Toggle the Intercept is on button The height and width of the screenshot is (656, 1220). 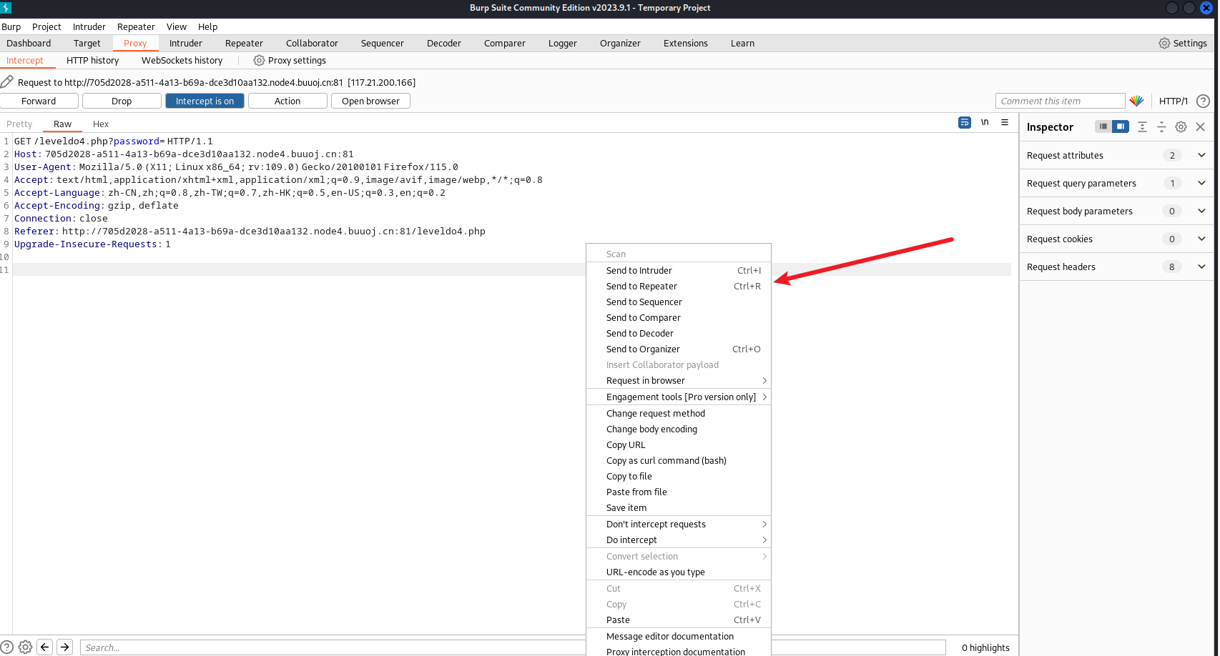pyautogui.click(x=205, y=101)
